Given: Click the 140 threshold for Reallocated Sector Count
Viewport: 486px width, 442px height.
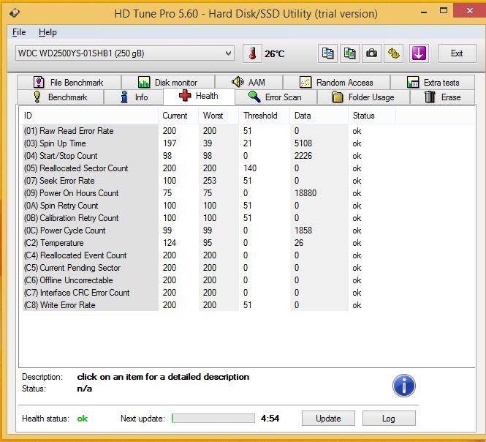Looking at the screenshot, I should (x=250, y=168).
